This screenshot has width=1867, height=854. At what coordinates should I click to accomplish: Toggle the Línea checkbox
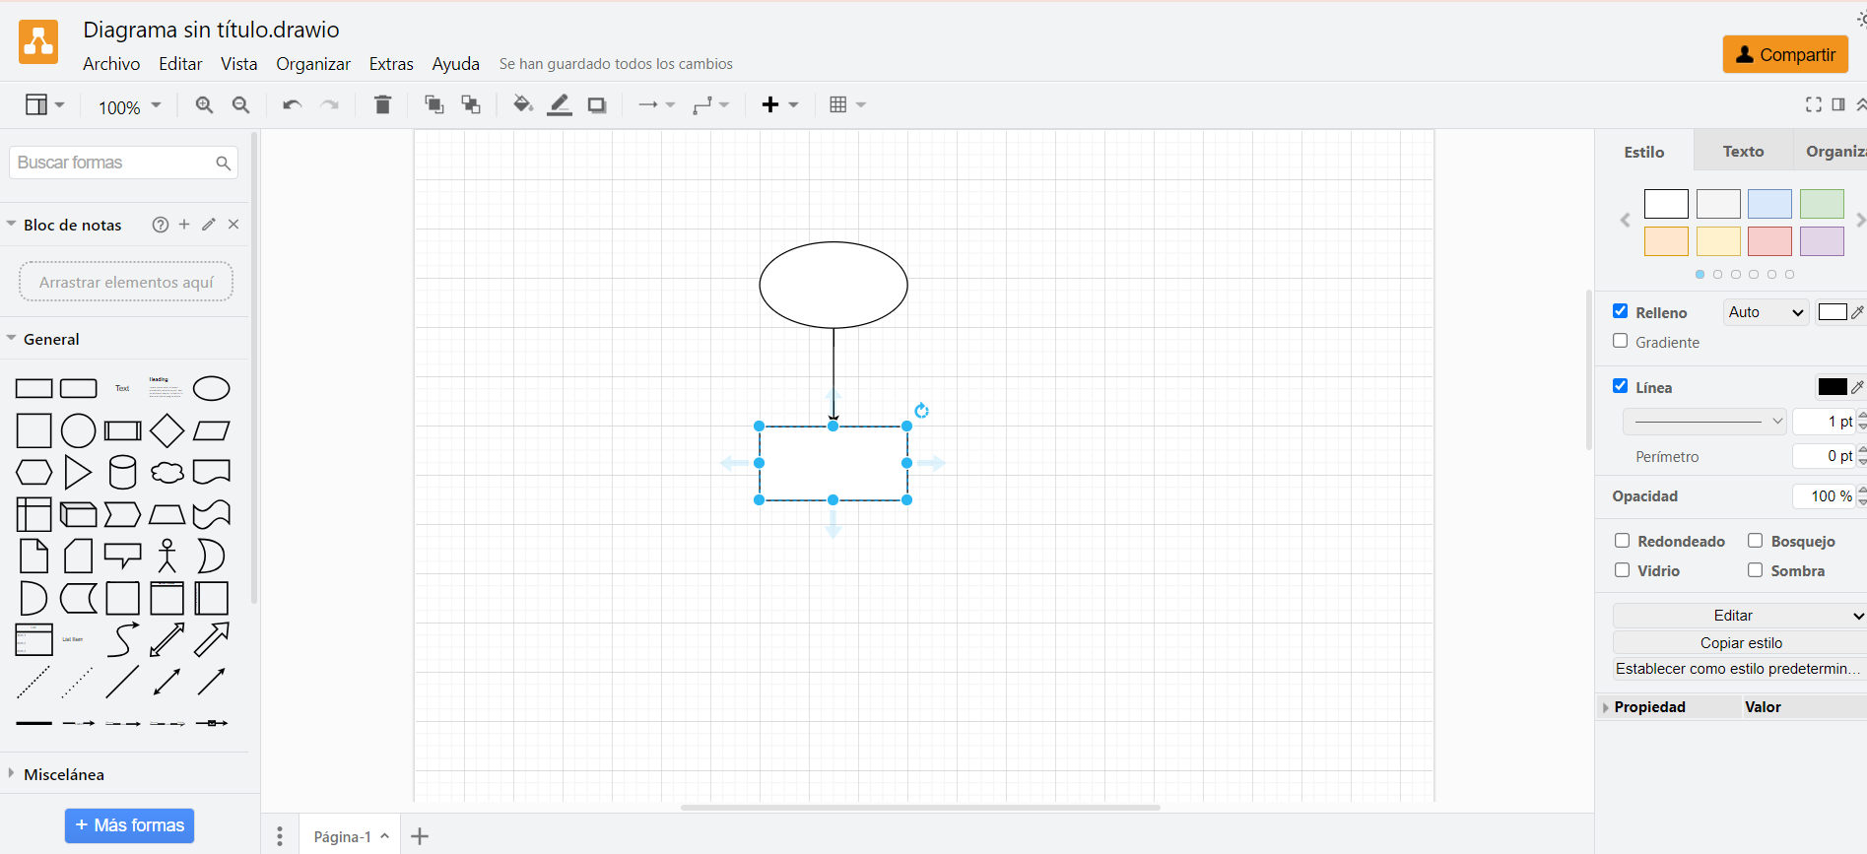[1620, 386]
